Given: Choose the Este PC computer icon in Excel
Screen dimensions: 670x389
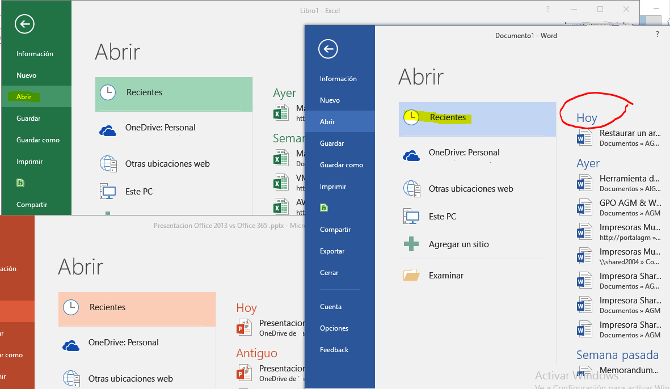Looking at the screenshot, I should click(108, 192).
